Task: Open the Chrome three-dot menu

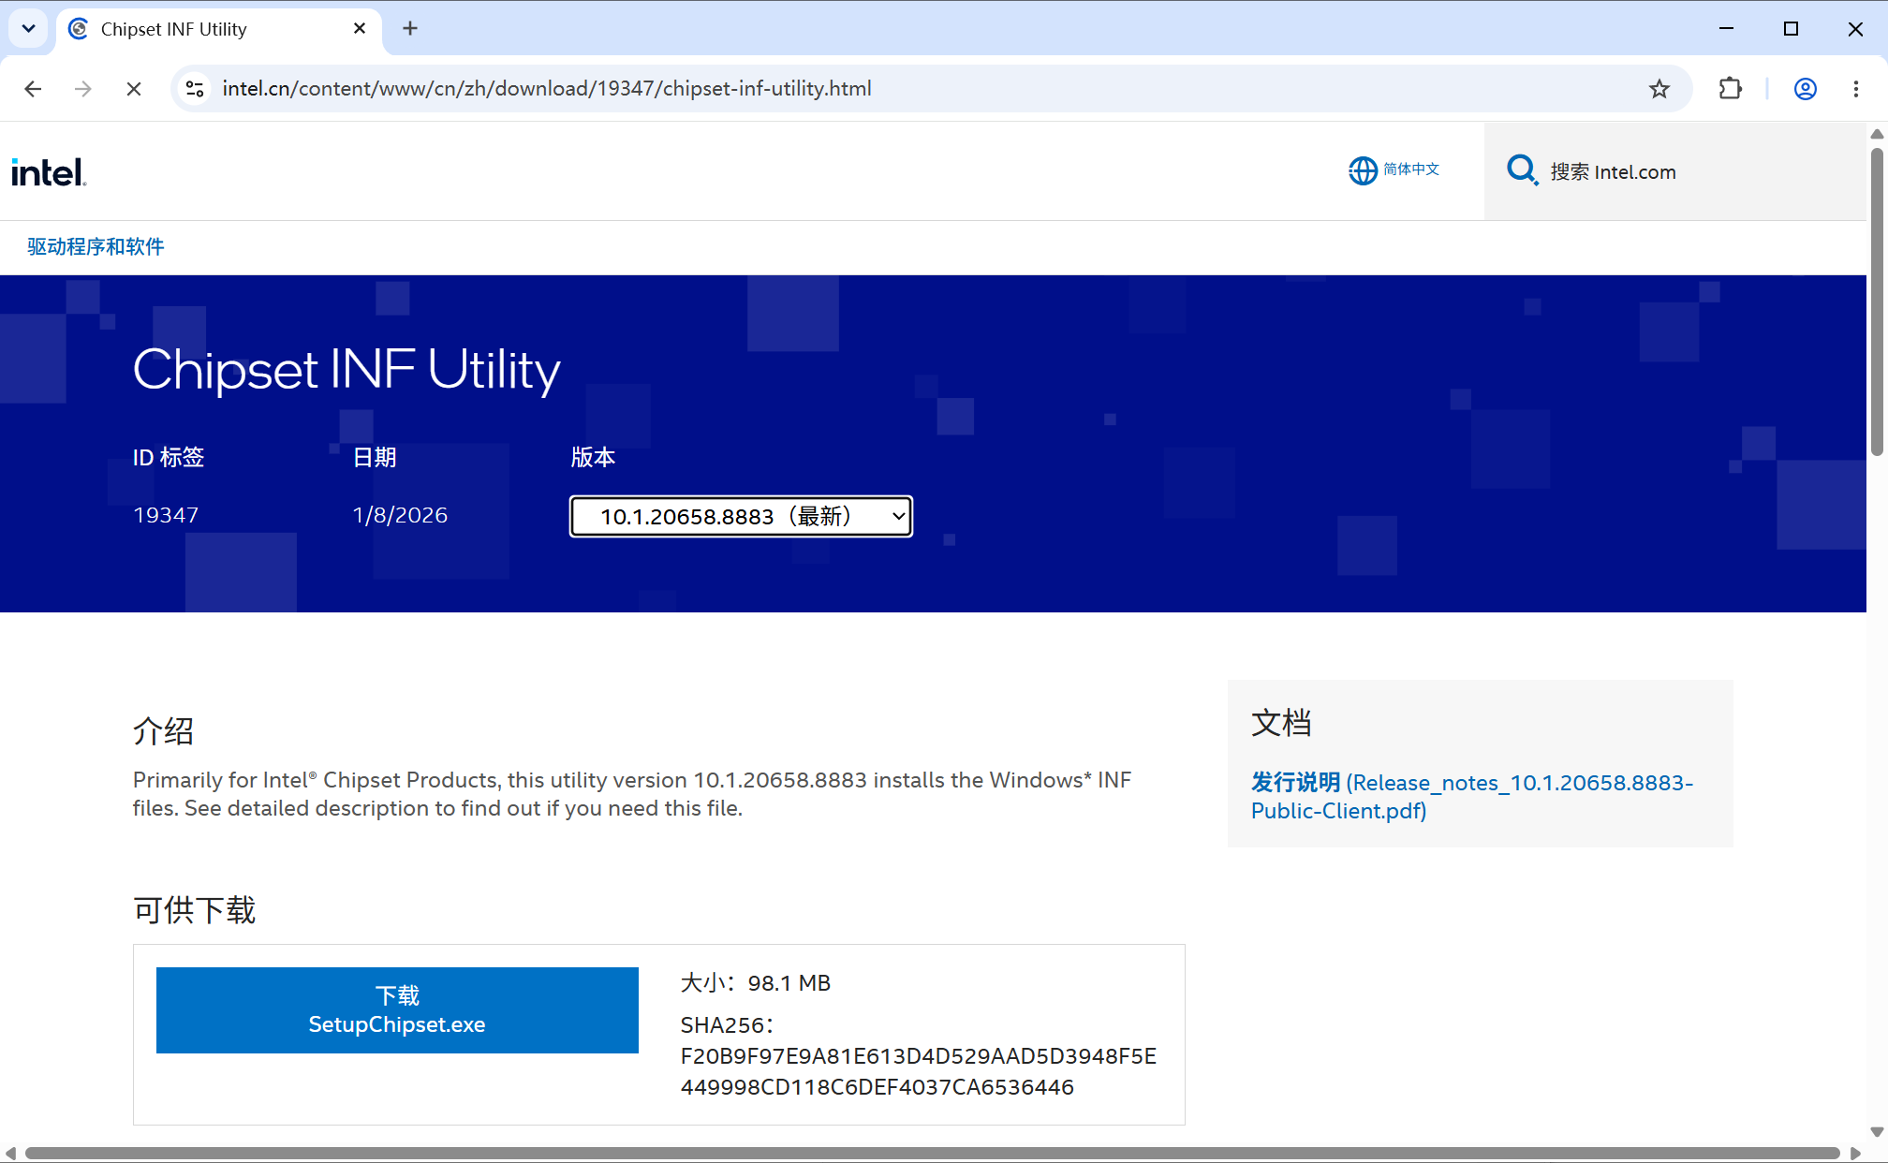Action: click(x=1856, y=89)
